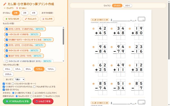Click the problem type list scrollbar thumb
Image resolution: width=170 pixels, height=106 pixels.
(x=63, y=36)
